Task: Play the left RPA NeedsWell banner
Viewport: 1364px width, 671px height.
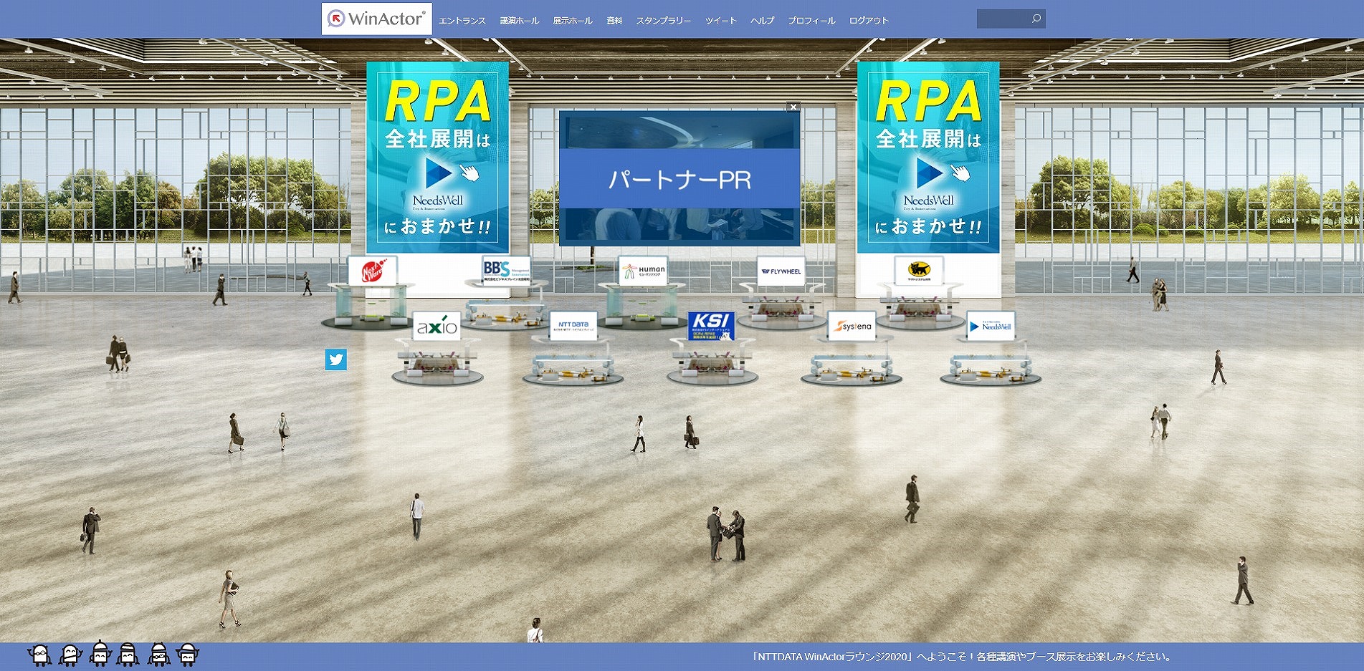Action: coord(438,158)
